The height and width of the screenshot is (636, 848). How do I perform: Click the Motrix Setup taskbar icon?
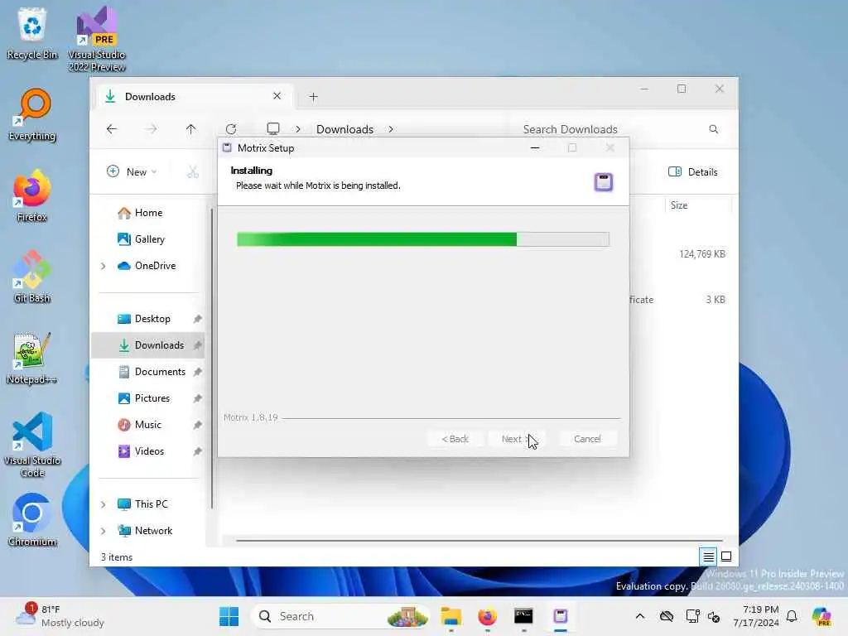[561, 616]
